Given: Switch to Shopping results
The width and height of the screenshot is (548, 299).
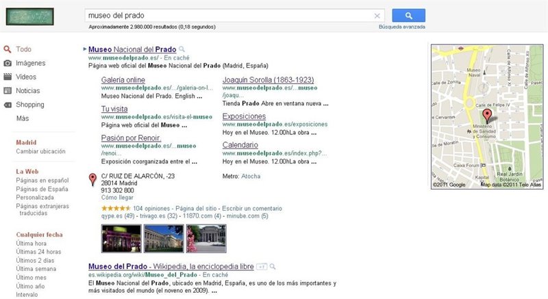Looking at the screenshot, I should pyautogui.click(x=29, y=105).
